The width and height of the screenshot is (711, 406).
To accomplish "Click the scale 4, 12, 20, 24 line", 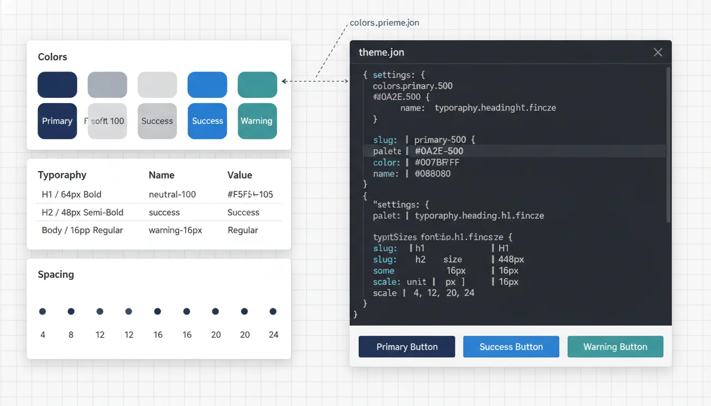I will 424,293.
